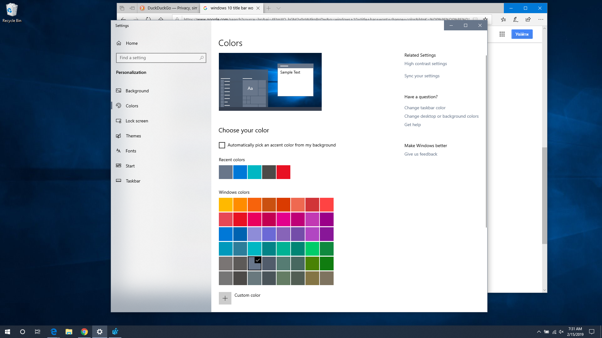Enable automatic accent color from background
This screenshot has width=602, height=338.
(222, 145)
